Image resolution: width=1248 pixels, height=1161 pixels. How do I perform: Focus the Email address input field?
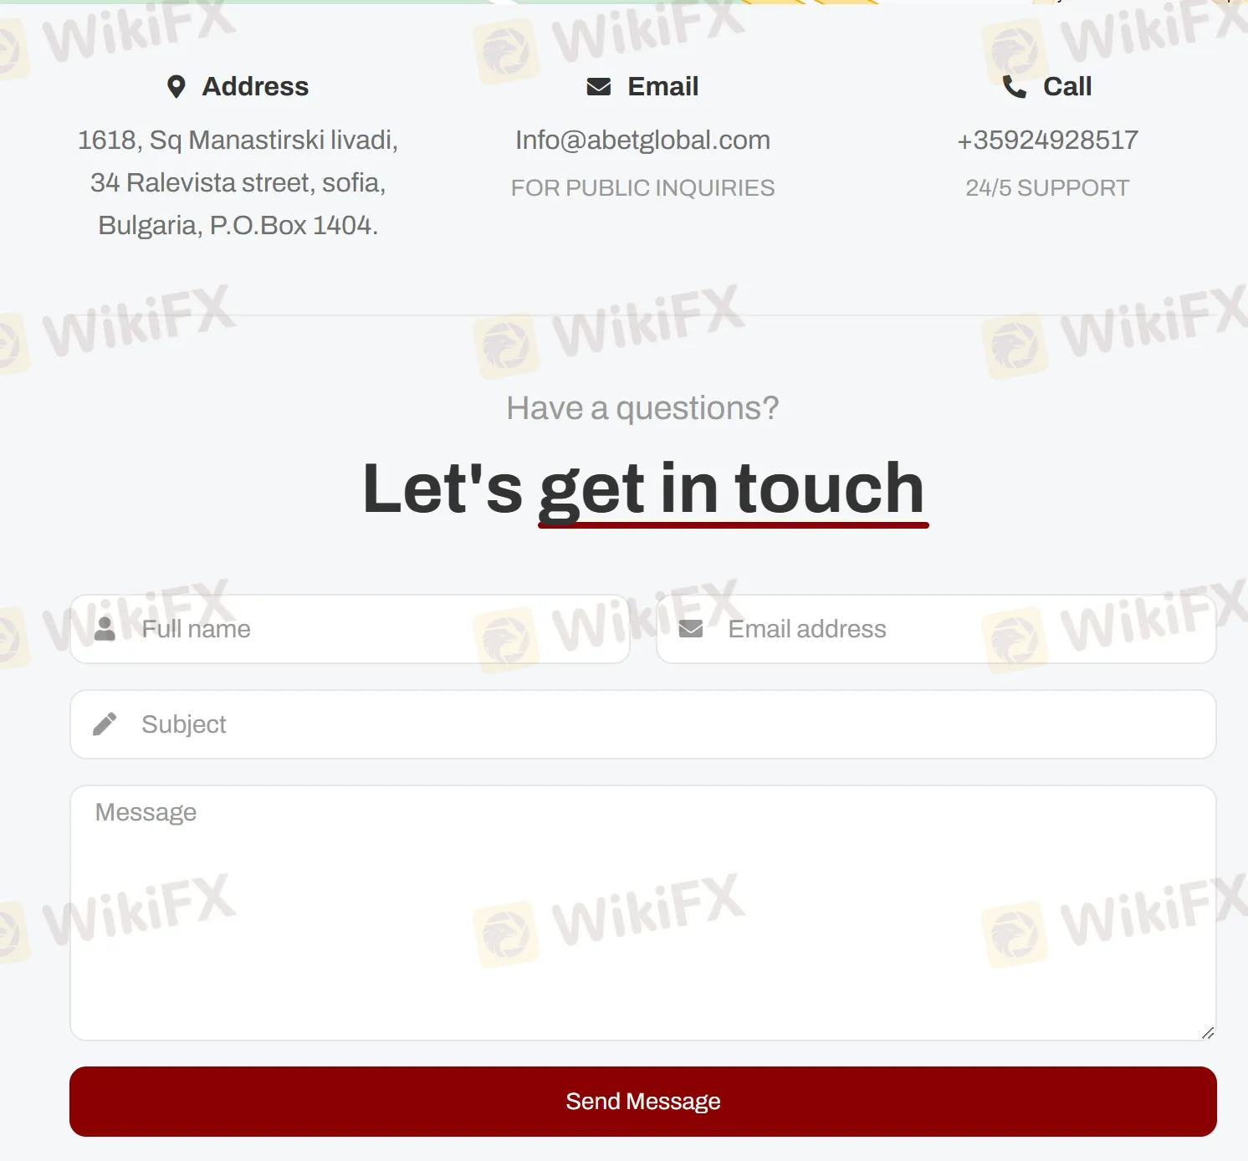tap(936, 629)
